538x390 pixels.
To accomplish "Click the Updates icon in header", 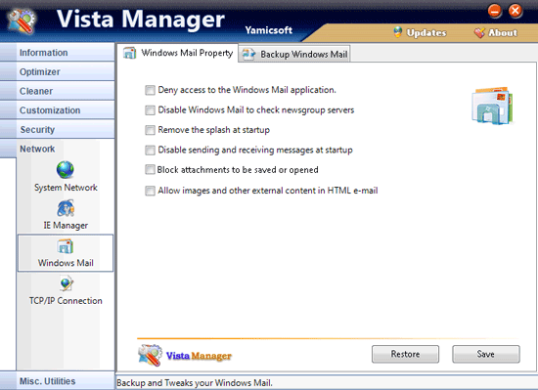I will (398, 32).
